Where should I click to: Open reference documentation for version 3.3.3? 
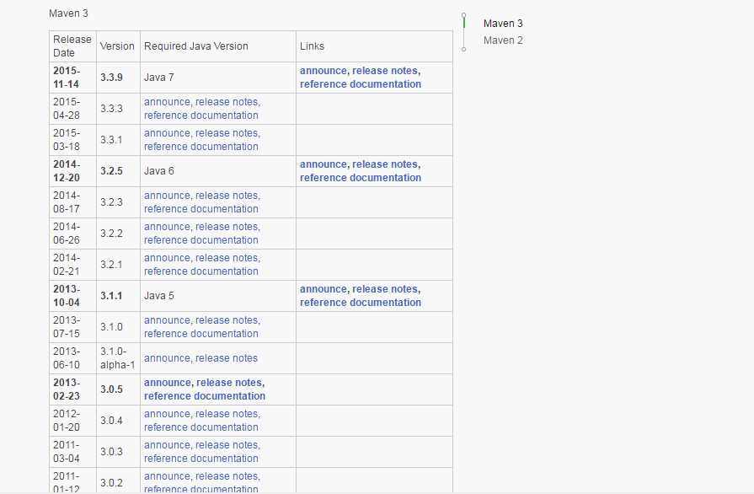click(x=201, y=115)
